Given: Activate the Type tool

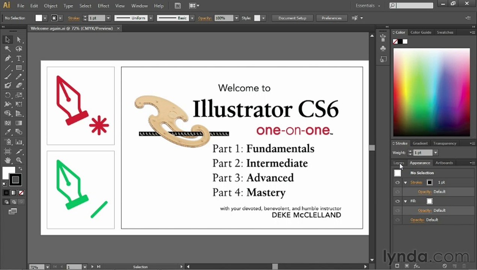Looking at the screenshot, I should (19, 58).
